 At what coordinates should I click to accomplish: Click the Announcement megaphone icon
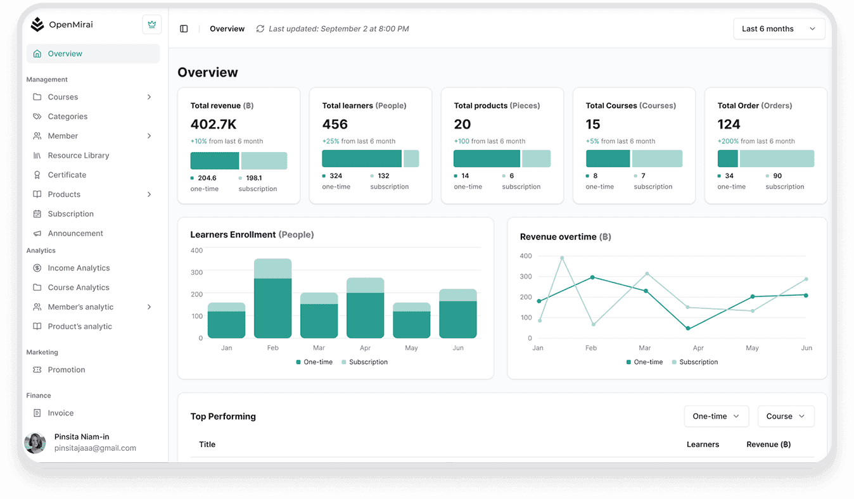tap(37, 234)
